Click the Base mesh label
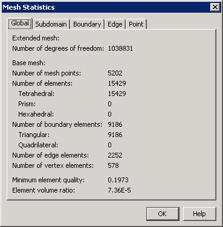Screen dimensions: 223x227 [x=28, y=63]
